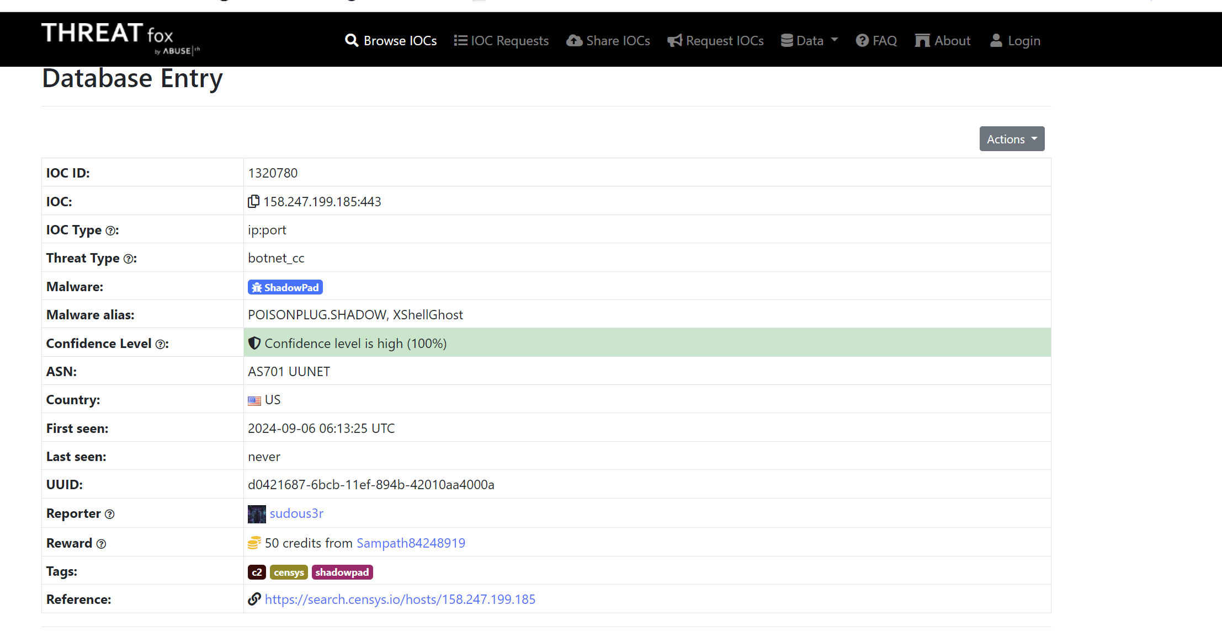Expand the Actions dropdown button
This screenshot has height=632, width=1222.
[x=1012, y=139]
